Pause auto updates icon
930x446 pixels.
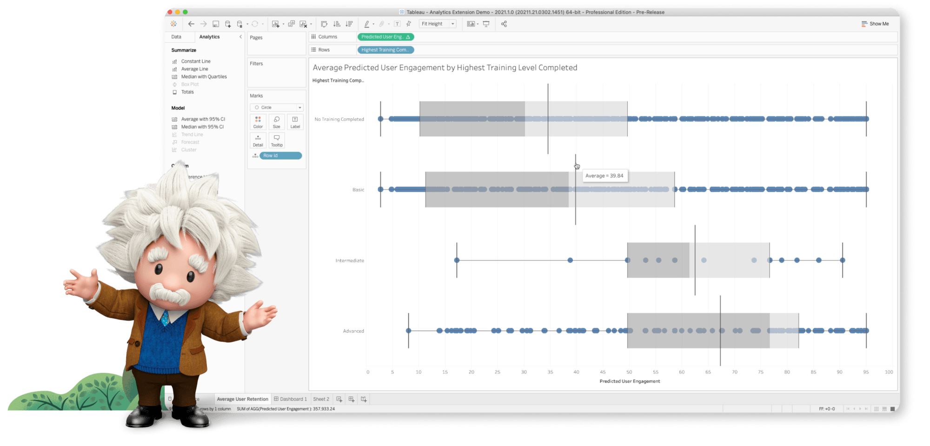[x=240, y=24]
